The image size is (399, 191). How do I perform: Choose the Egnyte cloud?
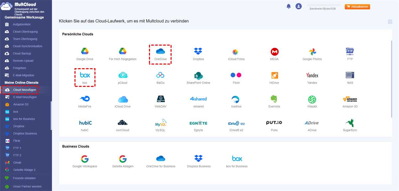coord(198,125)
